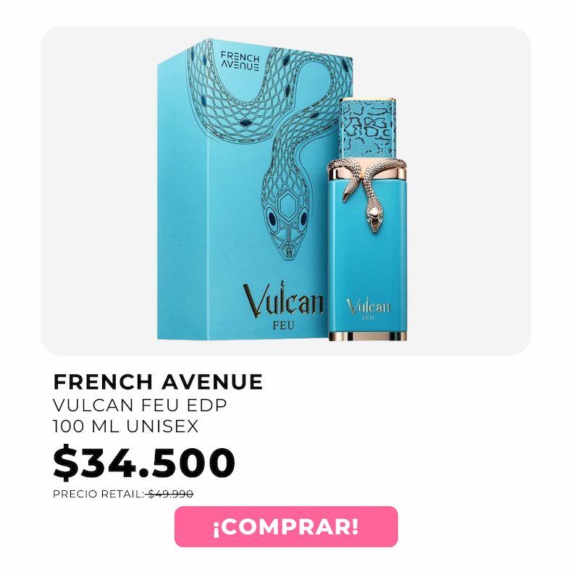Click the PRECIO RETAIL label
572x572 pixels.
[x=98, y=494]
